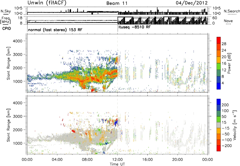This screenshot has height=166, width=240.
Task: Click the 'Power [dB]' colorbar title
Action: coord(229,63)
